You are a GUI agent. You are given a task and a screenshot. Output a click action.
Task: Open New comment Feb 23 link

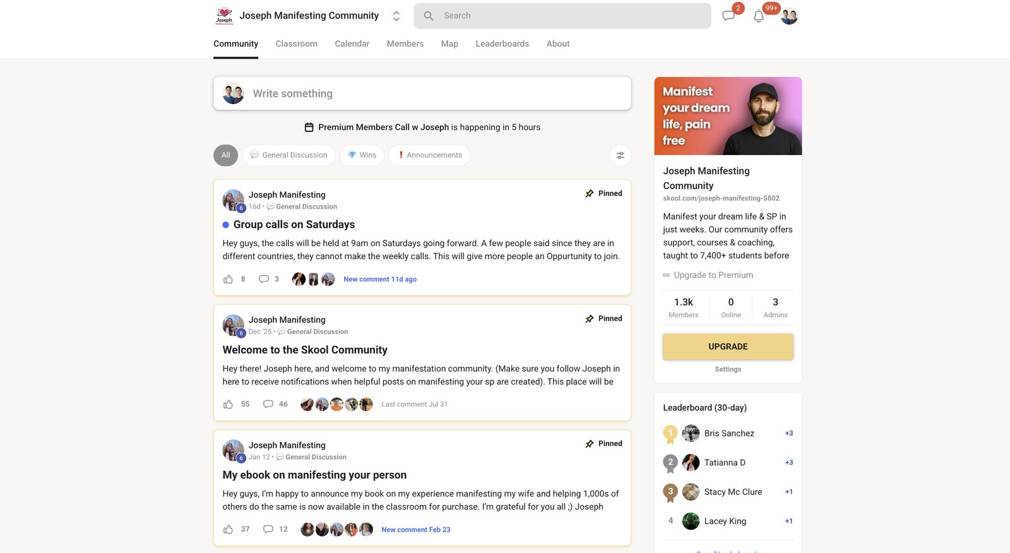coord(416,530)
